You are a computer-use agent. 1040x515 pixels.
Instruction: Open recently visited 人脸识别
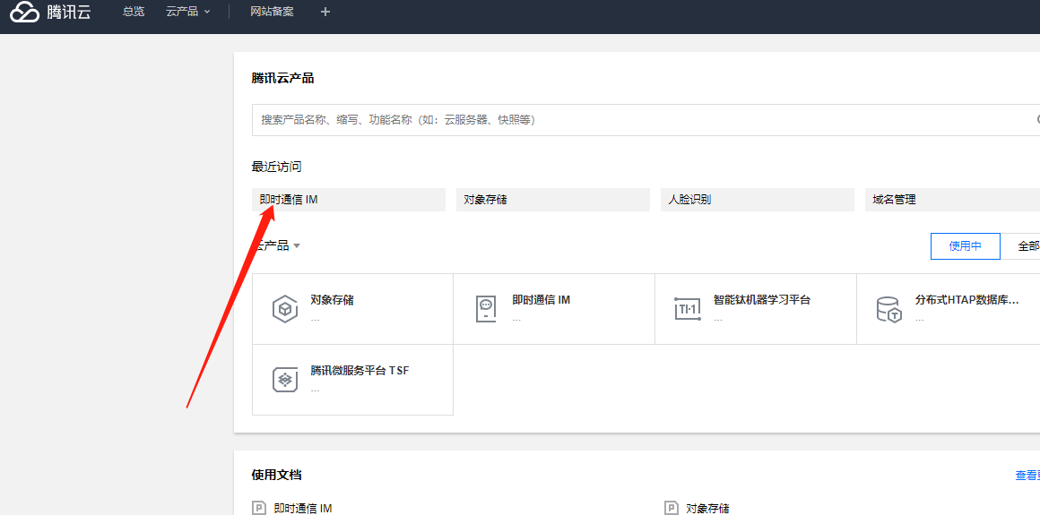(757, 200)
